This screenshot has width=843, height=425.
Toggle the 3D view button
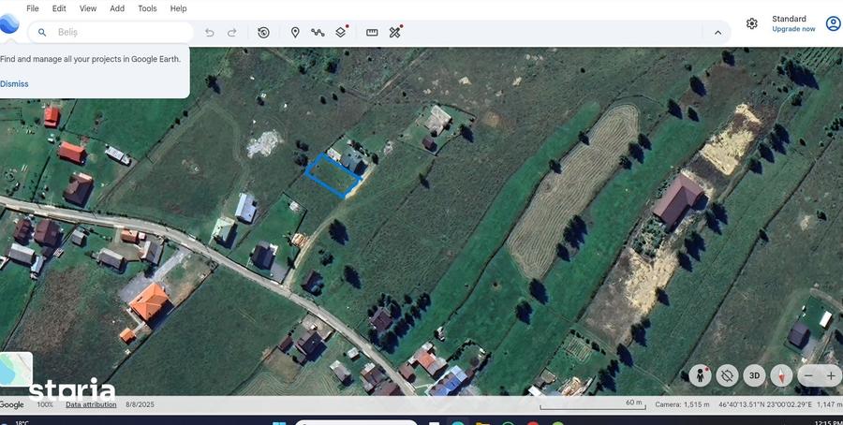754,375
